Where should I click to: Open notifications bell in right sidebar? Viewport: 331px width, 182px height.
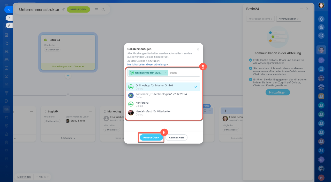321,19
